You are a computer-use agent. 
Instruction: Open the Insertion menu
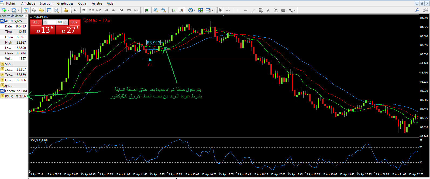click(46, 3)
